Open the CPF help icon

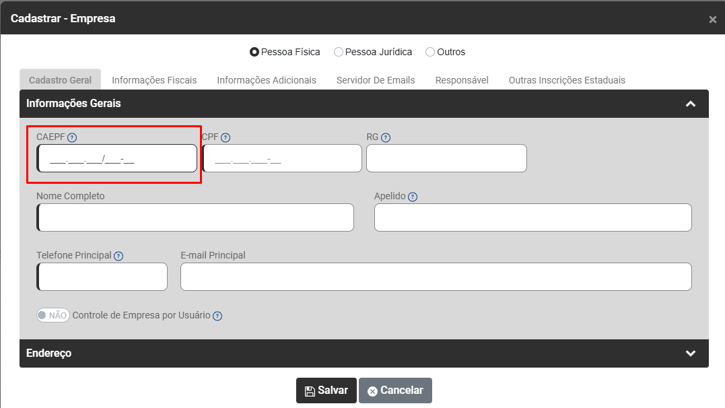[x=226, y=137]
